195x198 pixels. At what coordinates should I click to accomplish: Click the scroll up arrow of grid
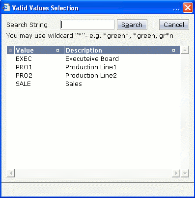click(185, 50)
